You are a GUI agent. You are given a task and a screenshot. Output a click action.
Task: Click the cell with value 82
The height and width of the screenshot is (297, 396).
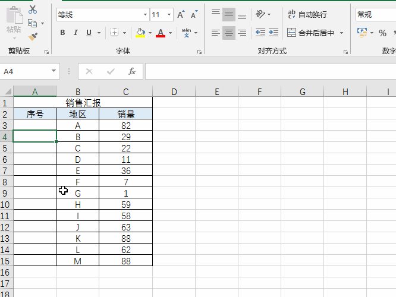[x=126, y=125]
